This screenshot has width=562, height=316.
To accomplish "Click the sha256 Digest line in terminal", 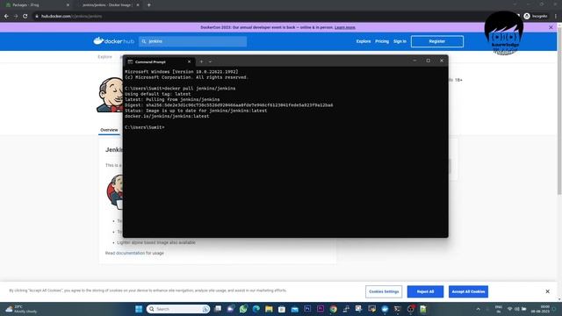I will click(x=228, y=105).
